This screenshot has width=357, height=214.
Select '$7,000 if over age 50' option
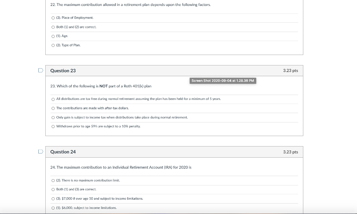(53, 199)
